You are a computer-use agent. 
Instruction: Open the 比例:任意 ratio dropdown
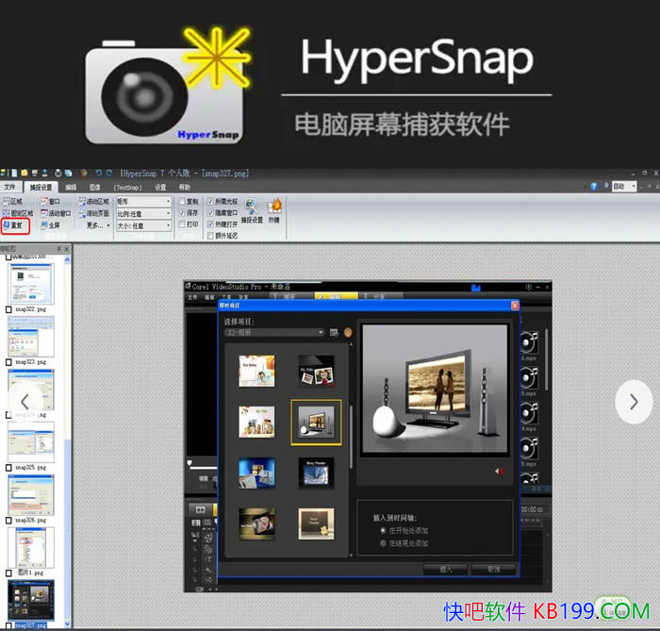coord(144,213)
